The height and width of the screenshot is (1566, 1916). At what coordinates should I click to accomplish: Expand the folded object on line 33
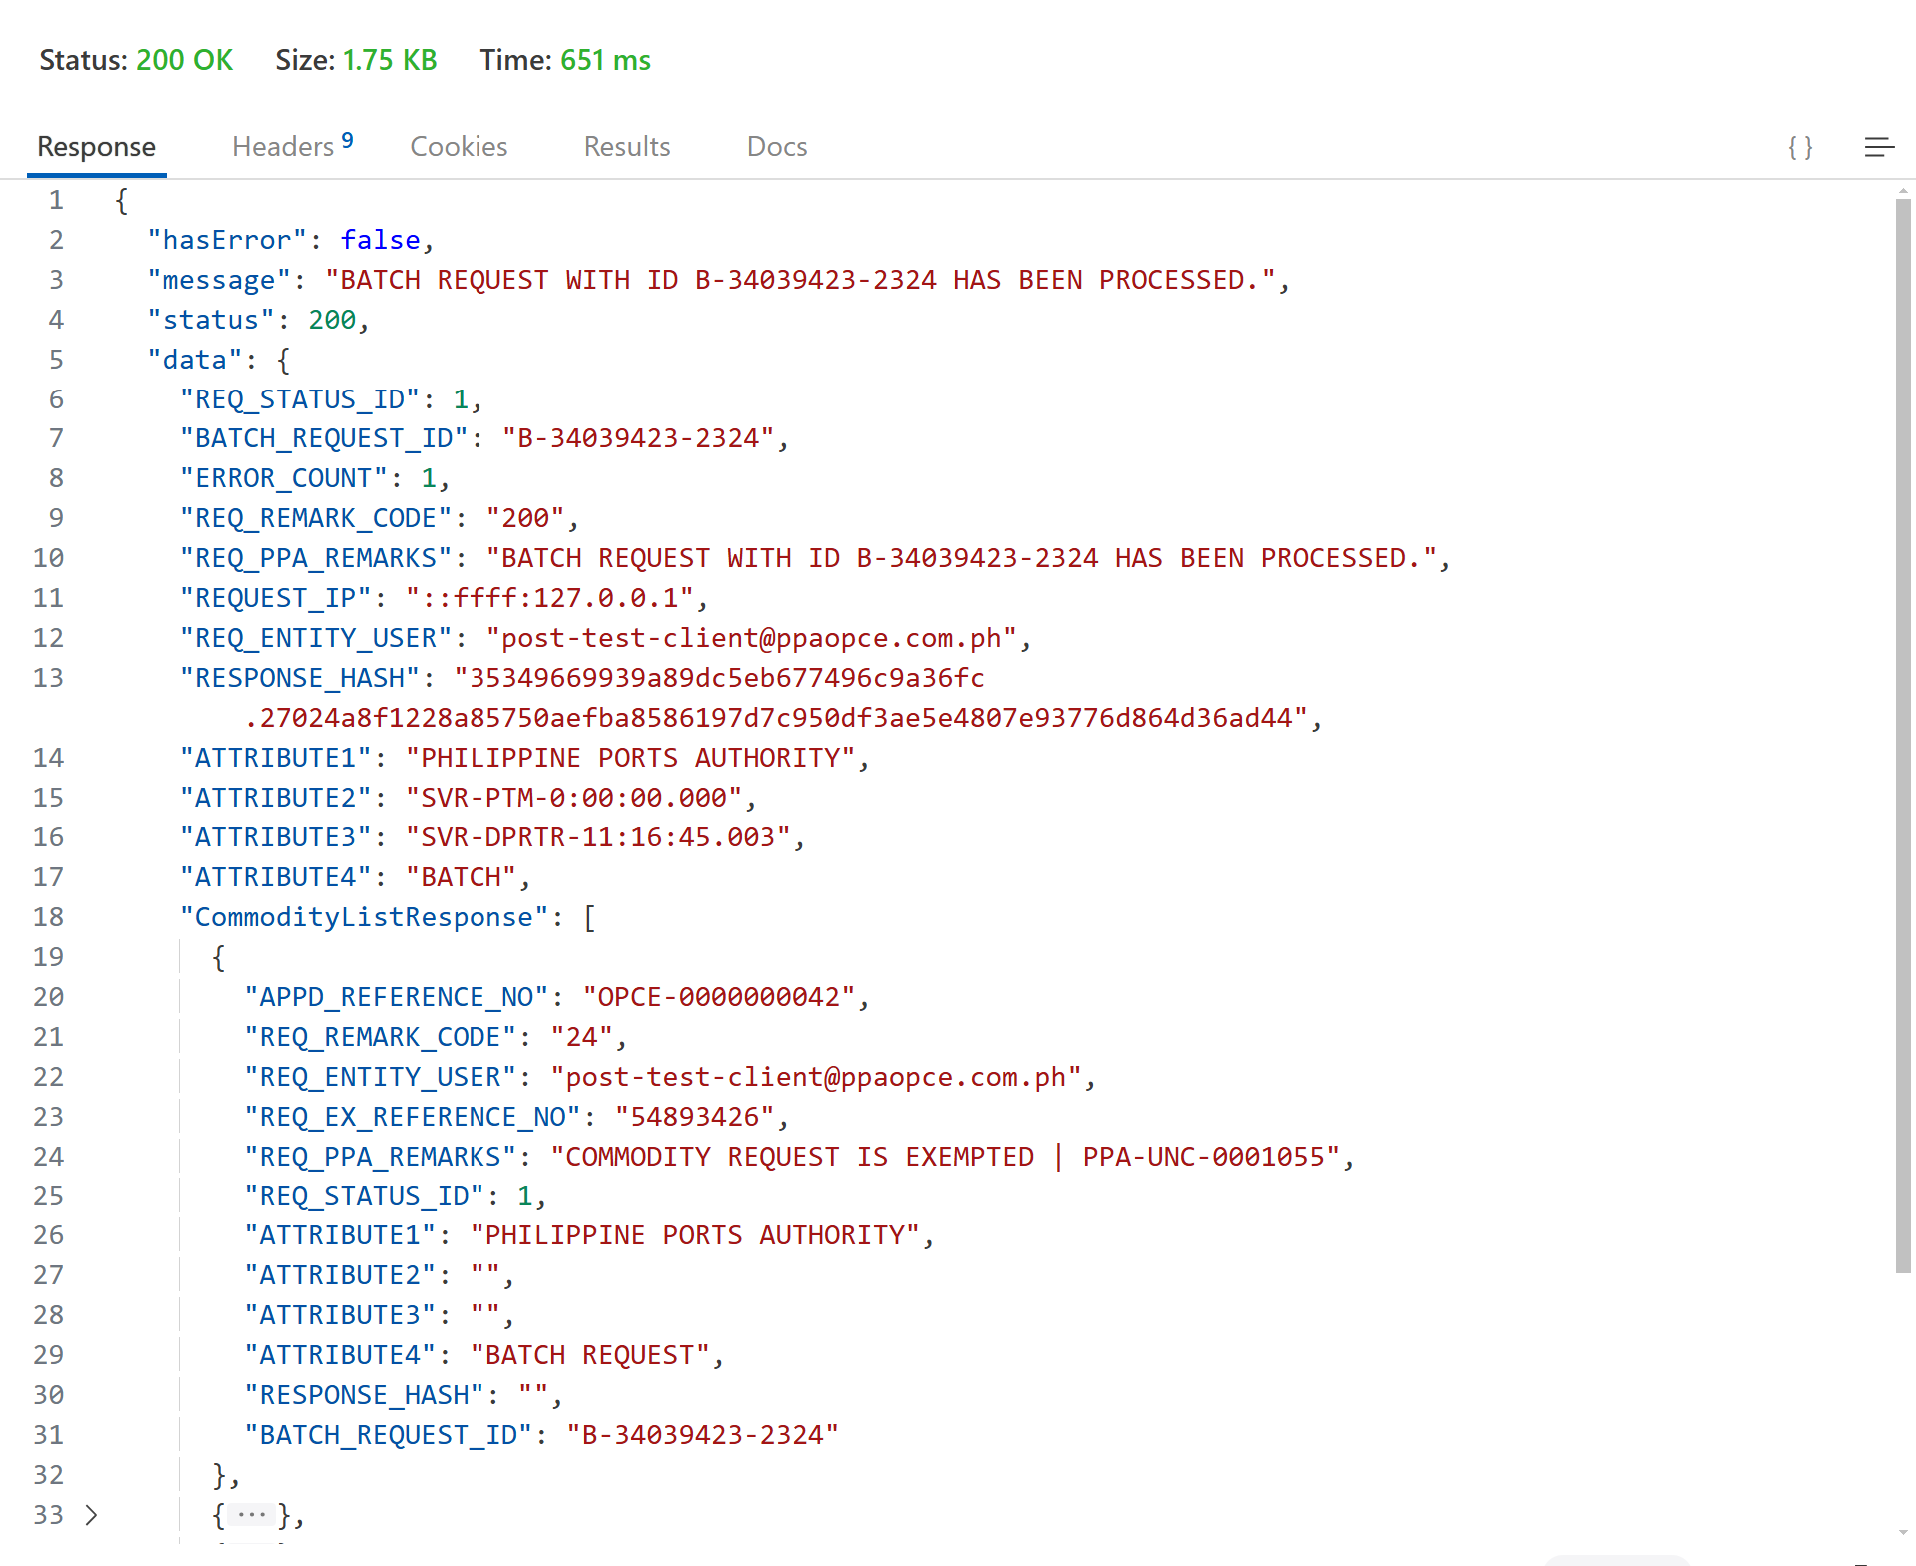[92, 1515]
